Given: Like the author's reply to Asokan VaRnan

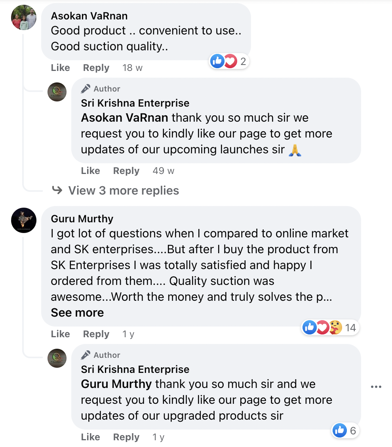Looking at the screenshot, I should click(90, 171).
